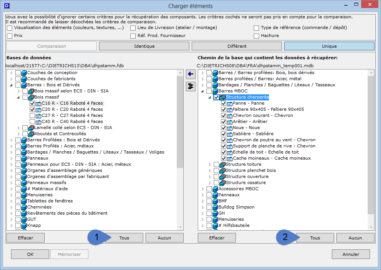The image size is (381, 270).
Task: Select Noue - Noue tree entry
Action: coord(246,128)
